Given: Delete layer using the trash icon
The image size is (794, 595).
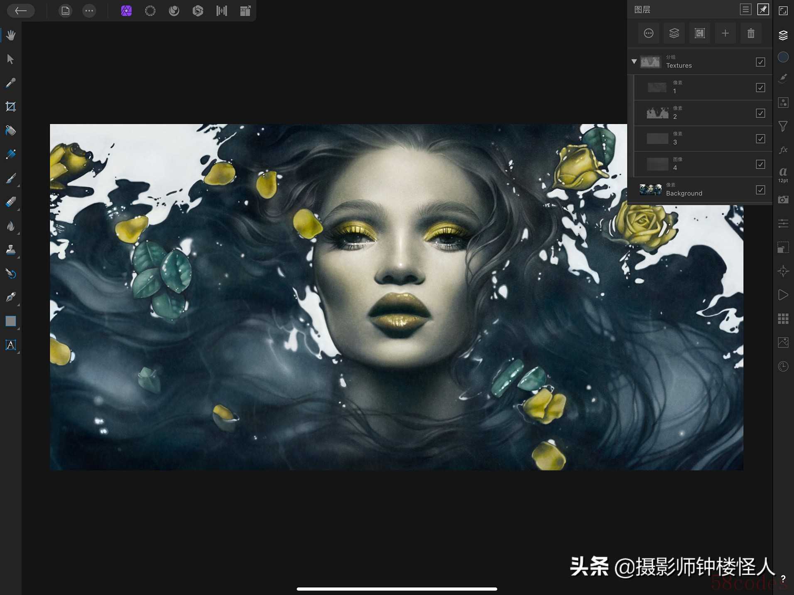Looking at the screenshot, I should [750, 33].
